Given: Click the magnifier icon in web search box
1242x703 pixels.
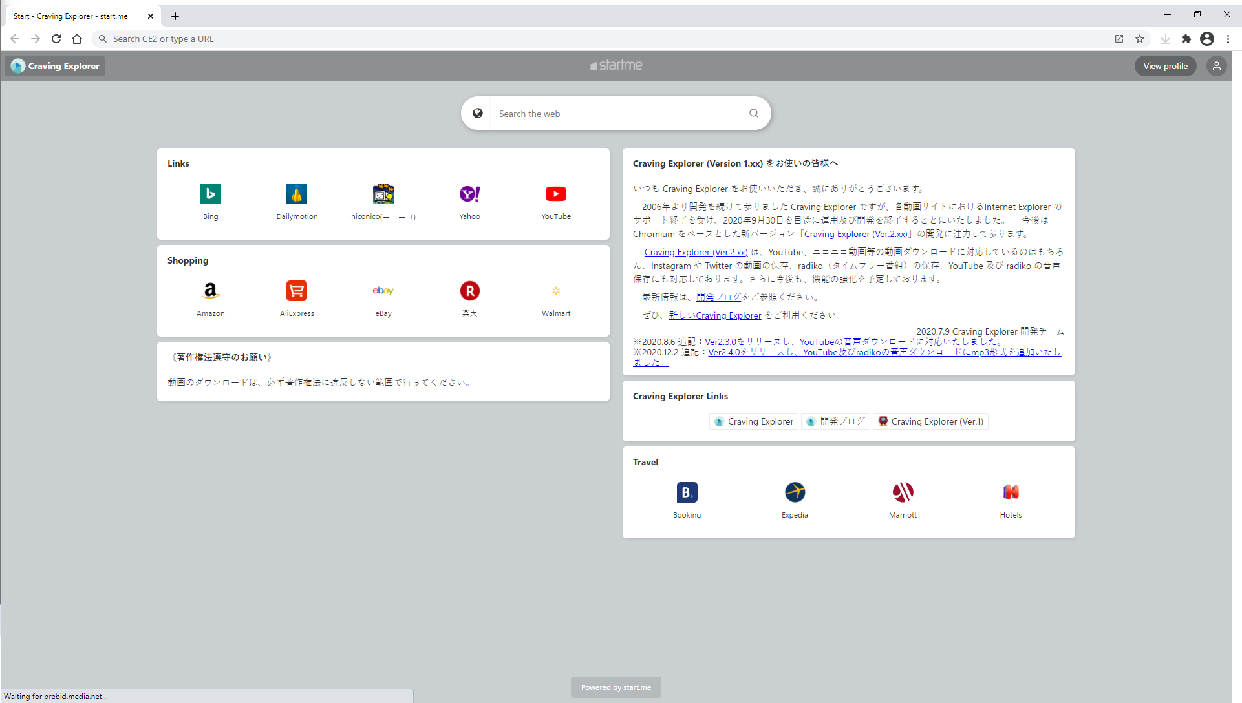Looking at the screenshot, I should point(754,113).
